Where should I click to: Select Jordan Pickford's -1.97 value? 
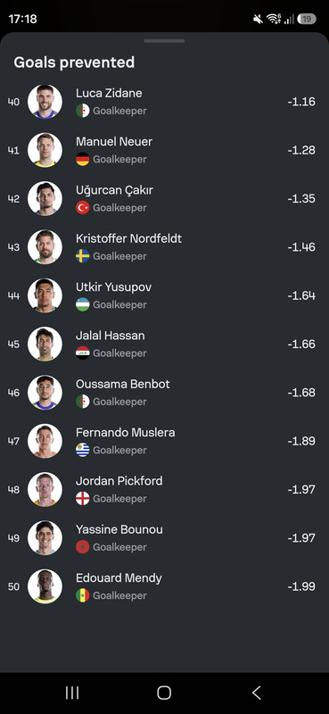point(301,489)
